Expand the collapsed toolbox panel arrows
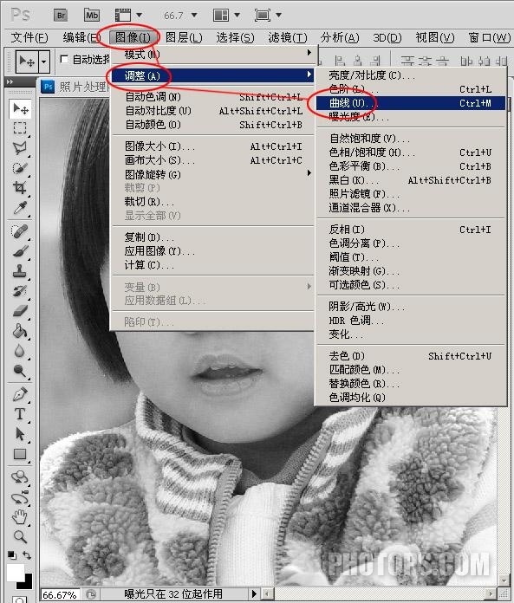 10,82
